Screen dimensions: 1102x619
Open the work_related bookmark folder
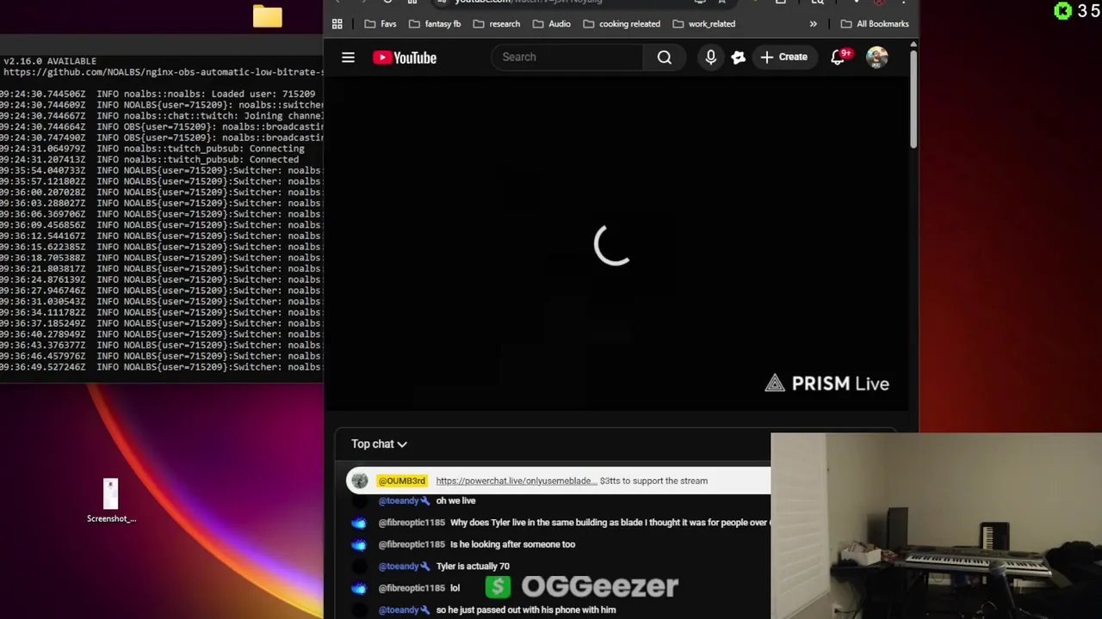pos(703,24)
